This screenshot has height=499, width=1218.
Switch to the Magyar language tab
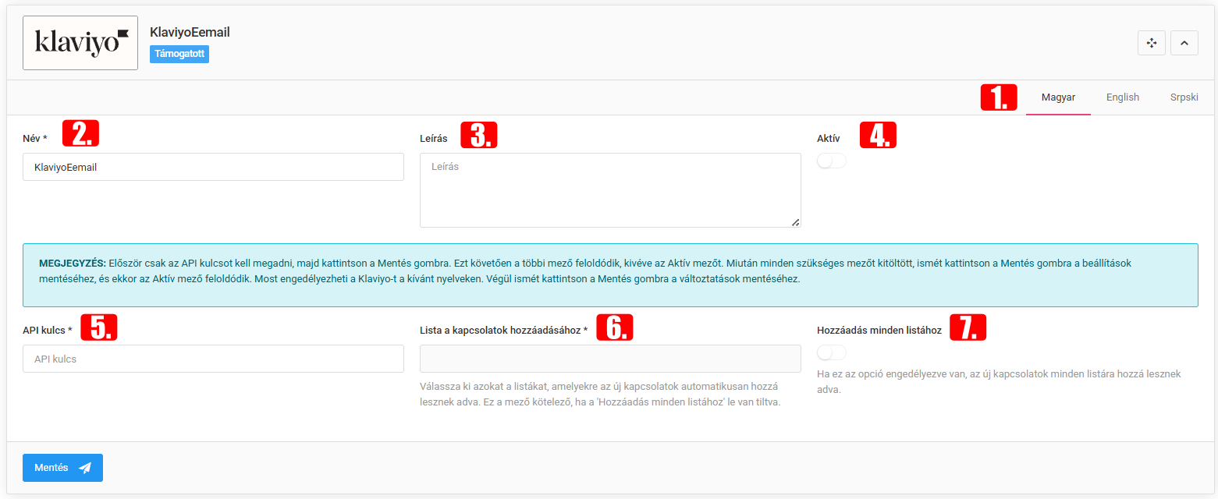(x=1058, y=97)
